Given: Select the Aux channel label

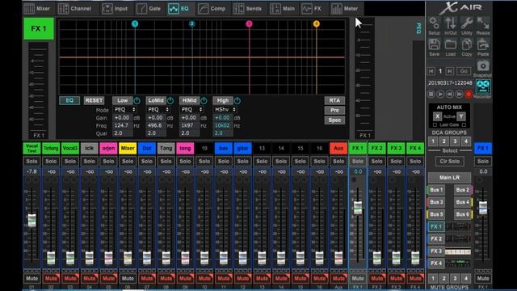Looking at the screenshot, I should 338,149.
